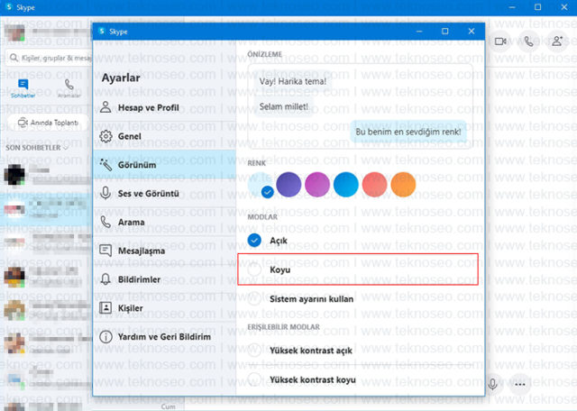Start video call in main Skype window
The width and height of the screenshot is (577, 411).
click(500, 41)
